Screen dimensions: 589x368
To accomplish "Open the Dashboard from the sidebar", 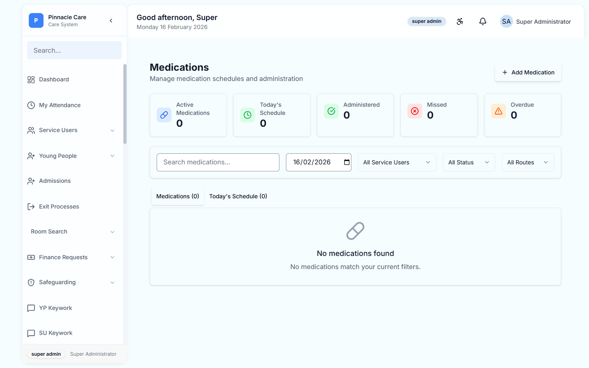I will coord(53,79).
